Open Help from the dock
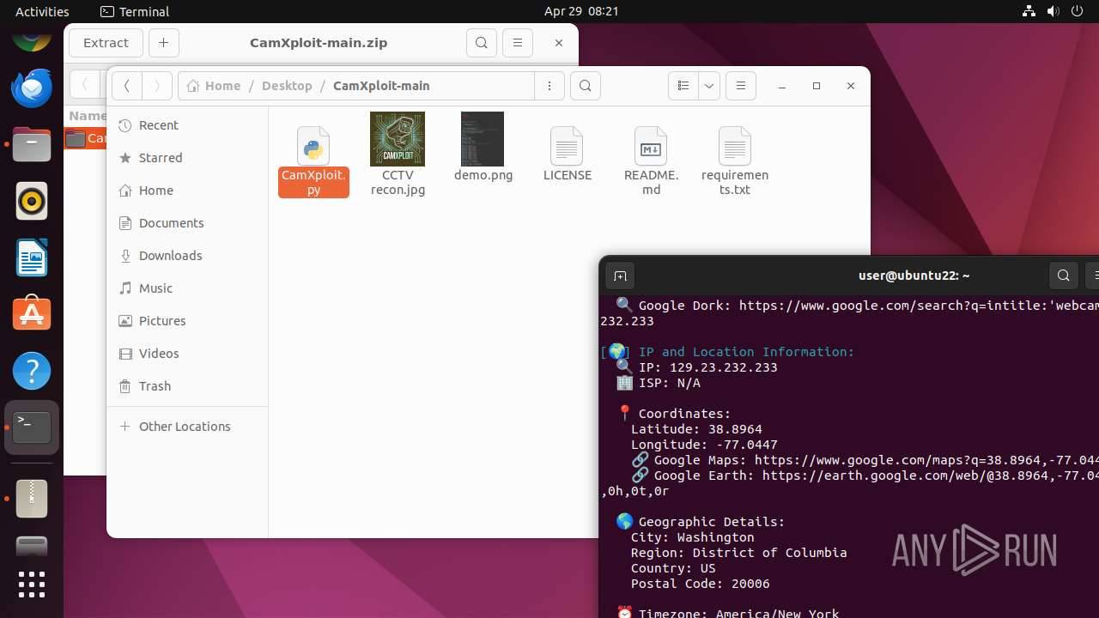1099x618 pixels. [x=32, y=371]
